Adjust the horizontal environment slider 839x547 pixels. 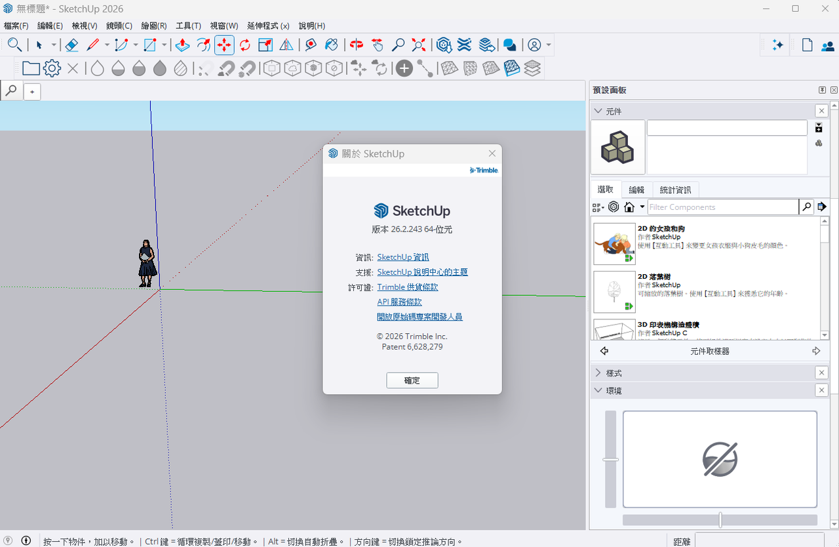[x=720, y=520]
